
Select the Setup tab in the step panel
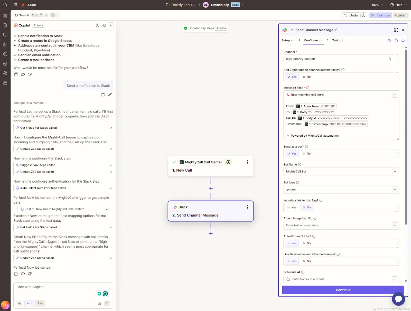[286, 40]
